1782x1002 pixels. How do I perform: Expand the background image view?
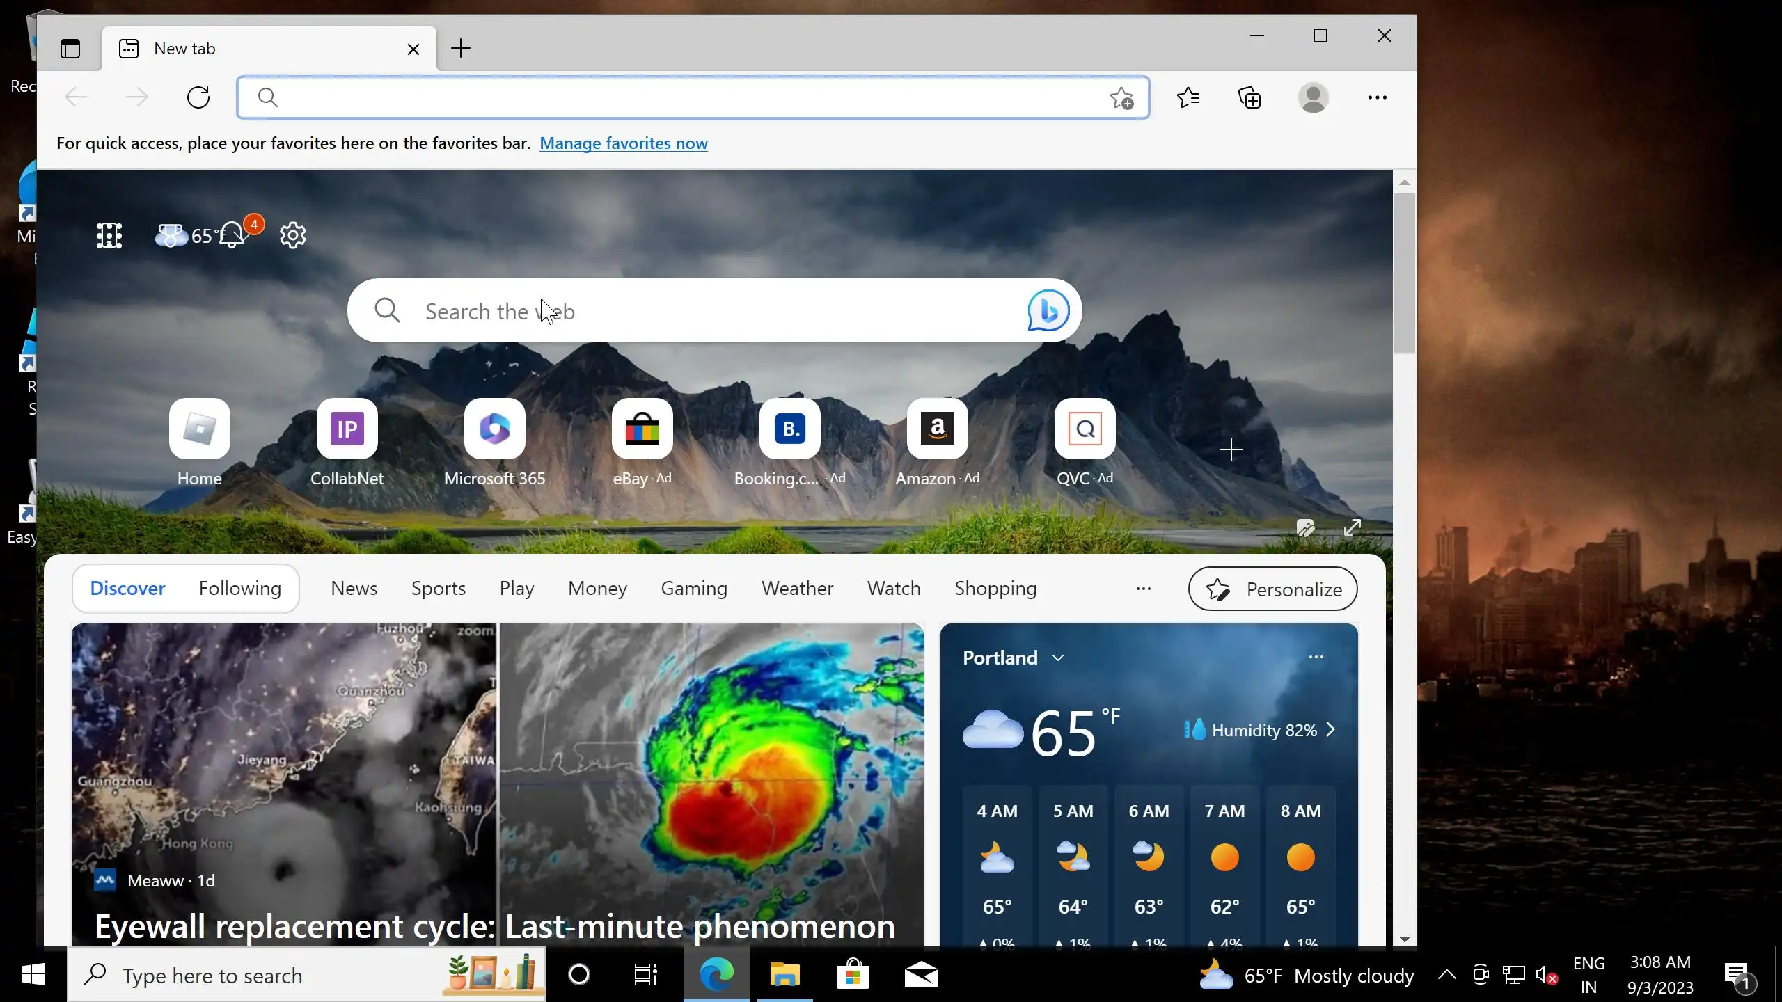tap(1352, 527)
